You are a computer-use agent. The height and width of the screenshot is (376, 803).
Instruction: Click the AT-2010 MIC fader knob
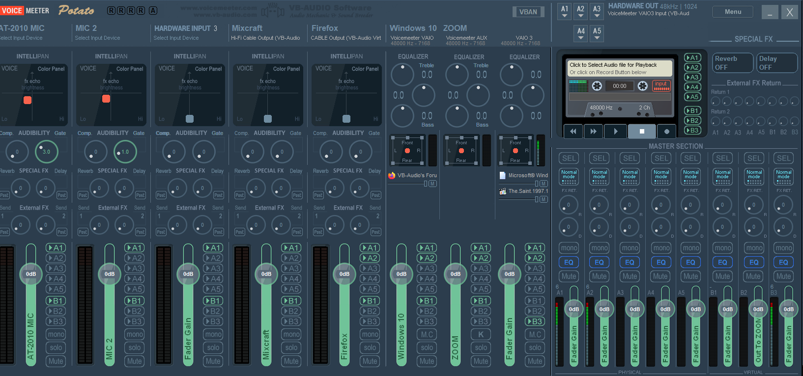point(31,274)
